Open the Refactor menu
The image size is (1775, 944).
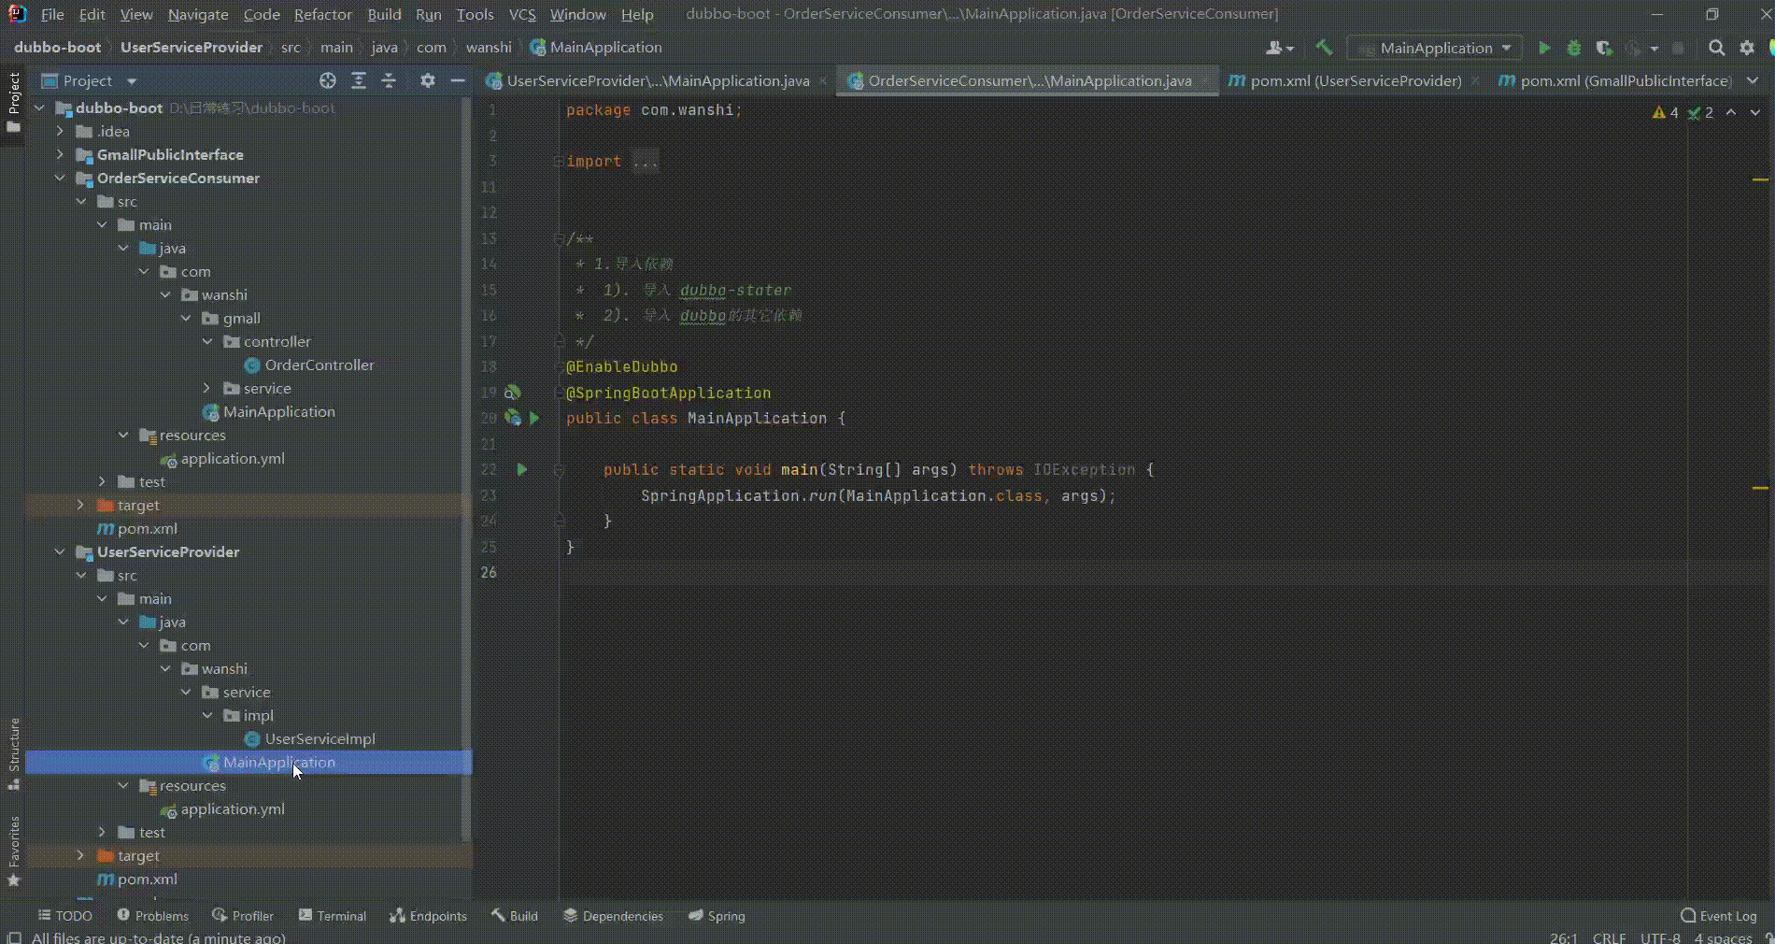[323, 14]
